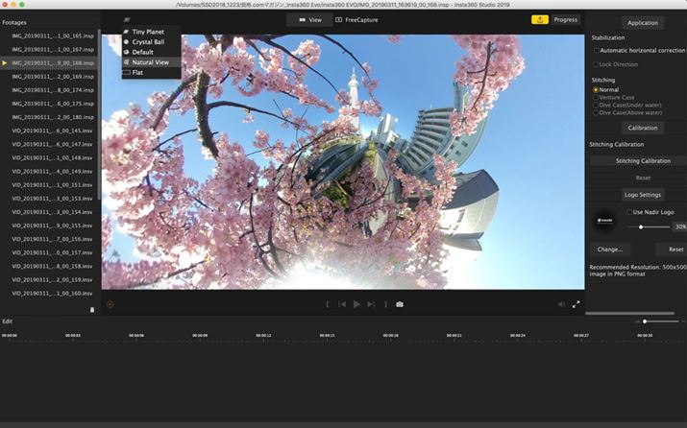The image size is (687, 428).
Task: Tick the Use Nadir Logo checkbox
Action: [x=629, y=212]
